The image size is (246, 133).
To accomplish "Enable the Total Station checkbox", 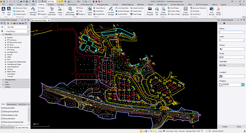I will tap(6, 74).
